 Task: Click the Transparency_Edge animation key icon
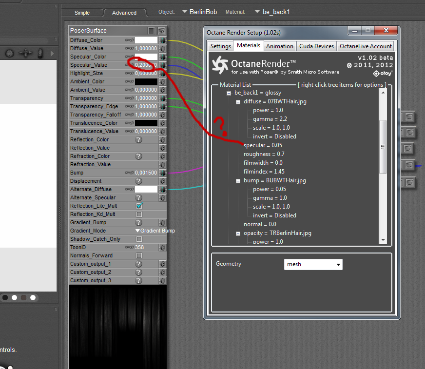point(129,106)
